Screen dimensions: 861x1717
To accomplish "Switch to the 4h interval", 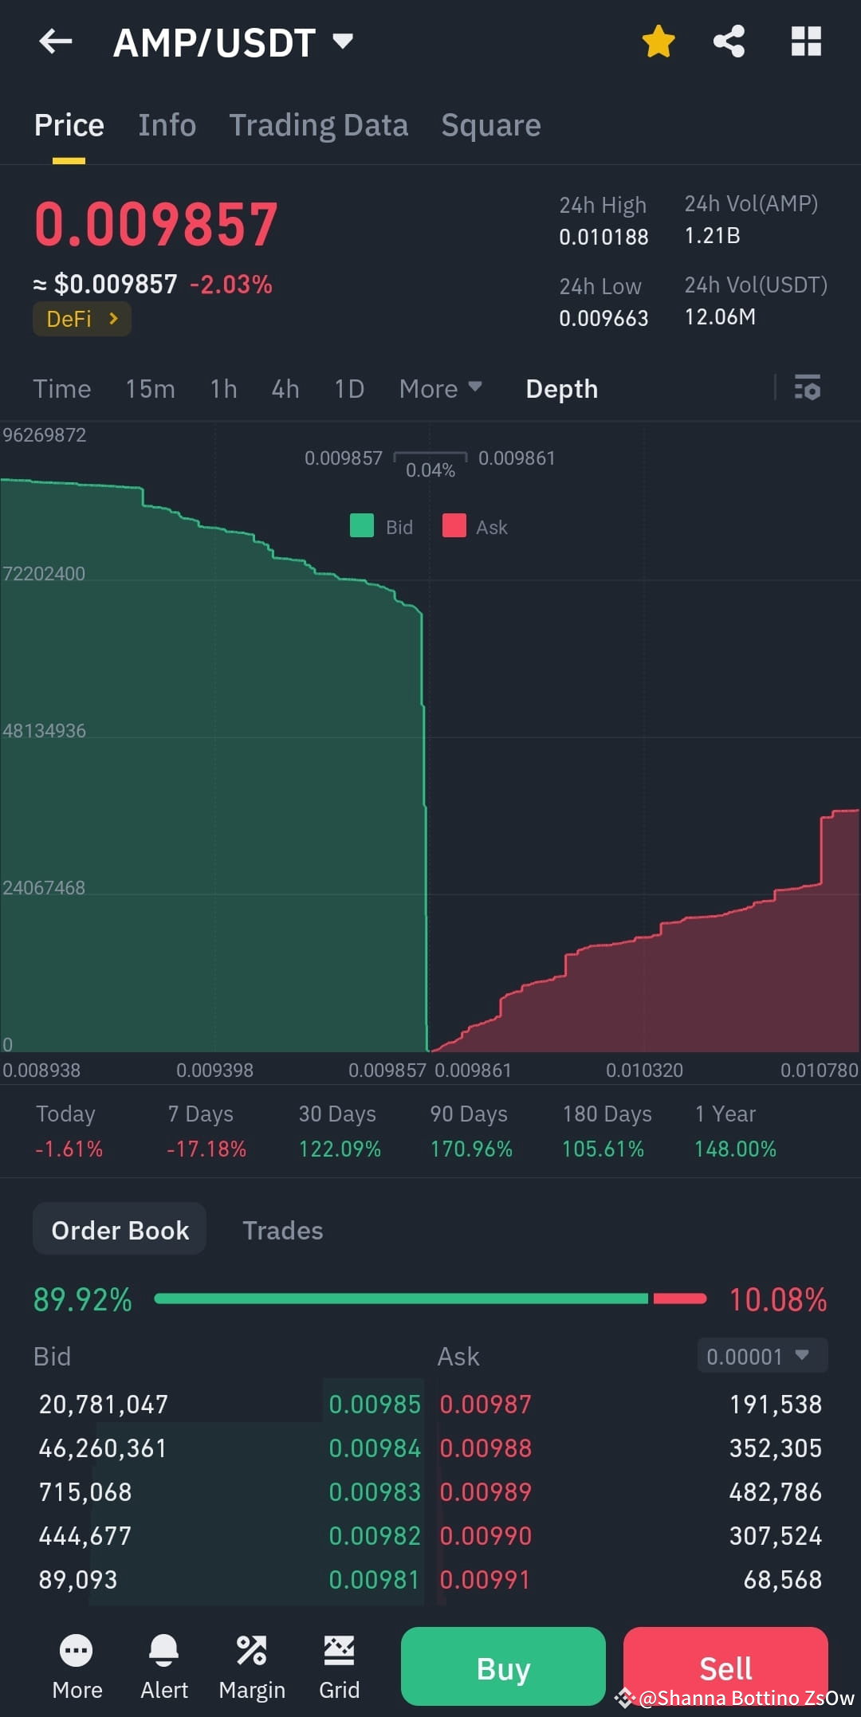I will 285,389.
